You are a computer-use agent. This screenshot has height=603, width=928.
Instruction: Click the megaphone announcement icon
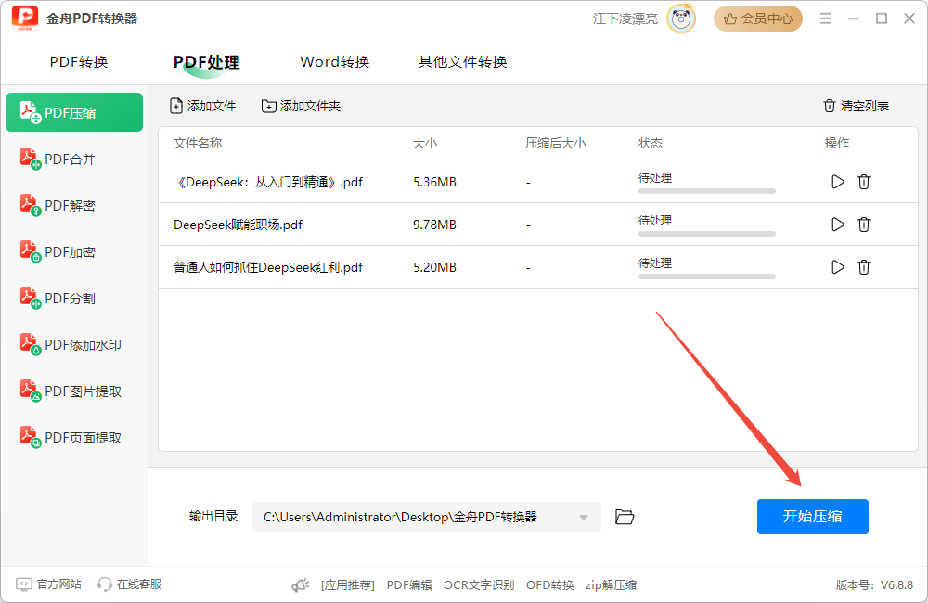point(301,585)
